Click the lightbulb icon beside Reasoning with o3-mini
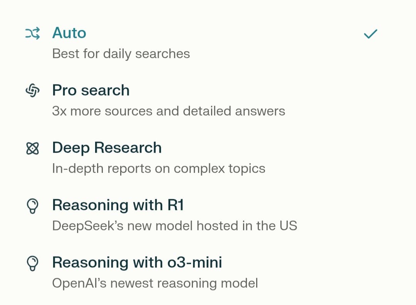Image resolution: width=416 pixels, height=305 pixels. [33, 263]
